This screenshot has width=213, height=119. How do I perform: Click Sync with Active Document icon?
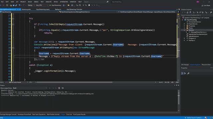tap(197, 13)
